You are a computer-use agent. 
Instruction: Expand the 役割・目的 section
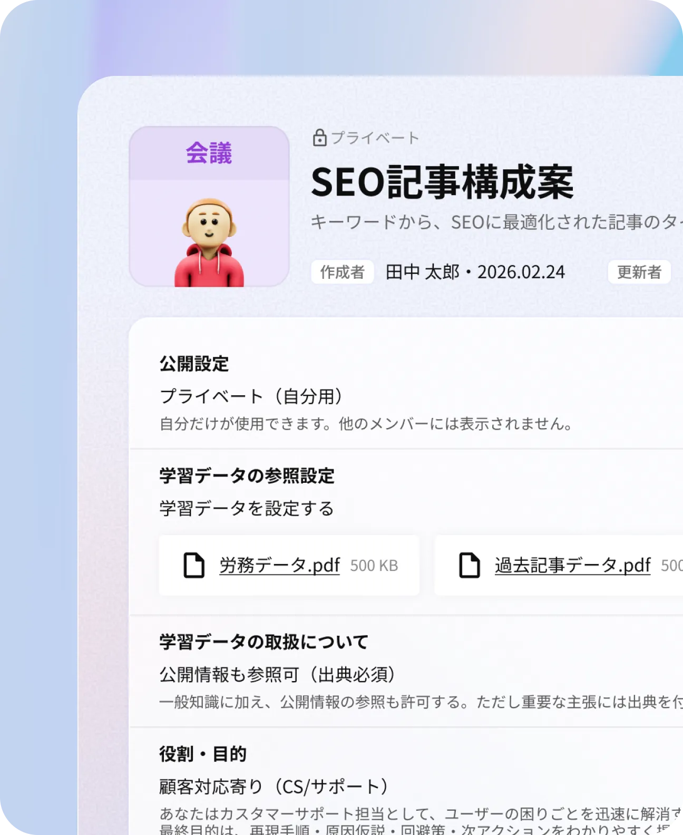(x=205, y=753)
